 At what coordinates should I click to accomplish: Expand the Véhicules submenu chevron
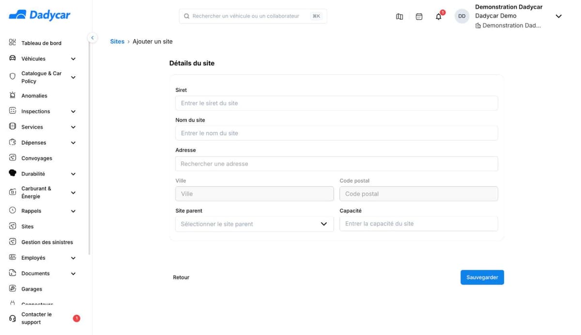tap(73, 59)
